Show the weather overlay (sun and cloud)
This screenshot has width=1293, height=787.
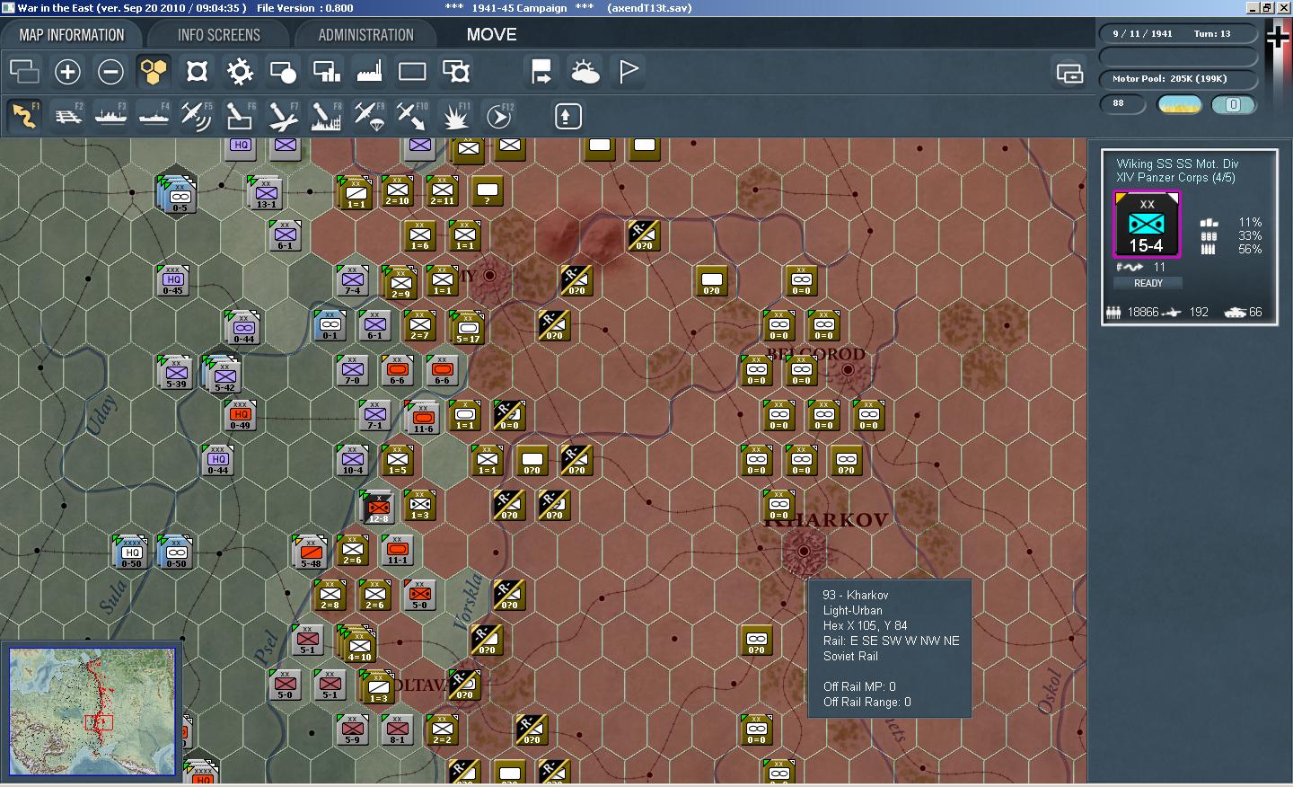585,71
